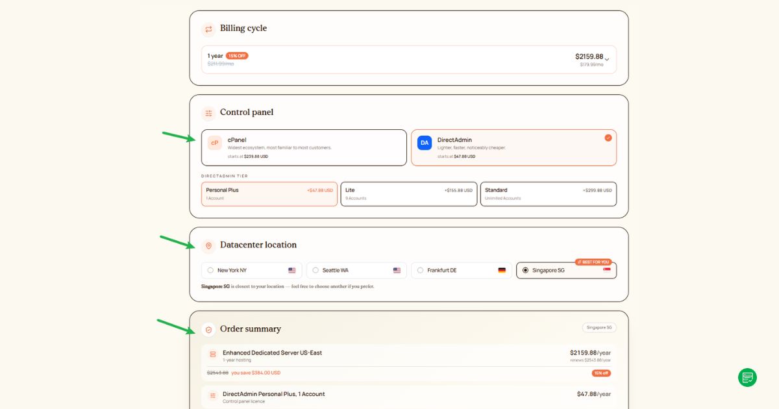This screenshot has height=409, width=779.
Task: Click the Datacenter location pin icon
Action: (x=208, y=246)
